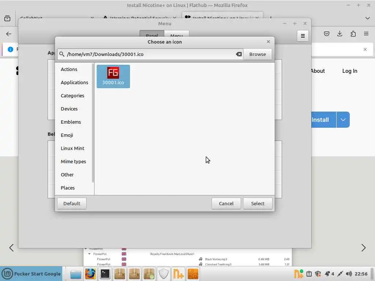Close the Choose an icon dialog

coord(268,42)
